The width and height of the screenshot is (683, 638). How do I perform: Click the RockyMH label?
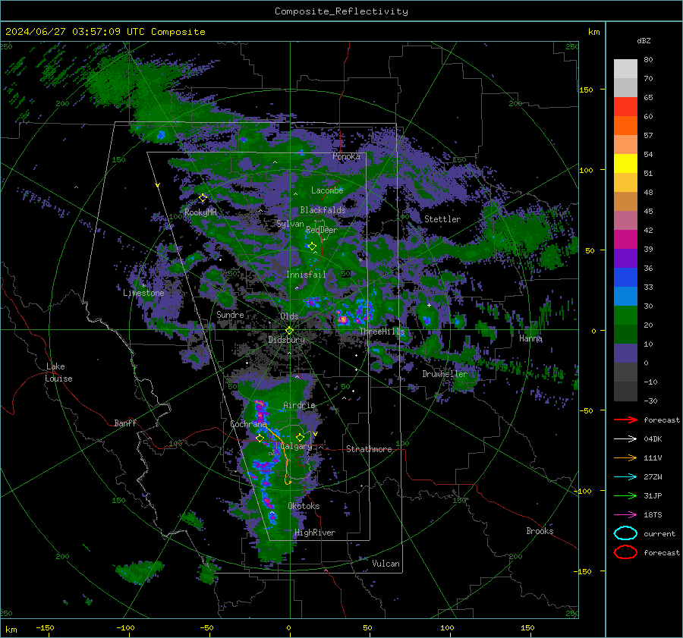click(x=200, y=212)
